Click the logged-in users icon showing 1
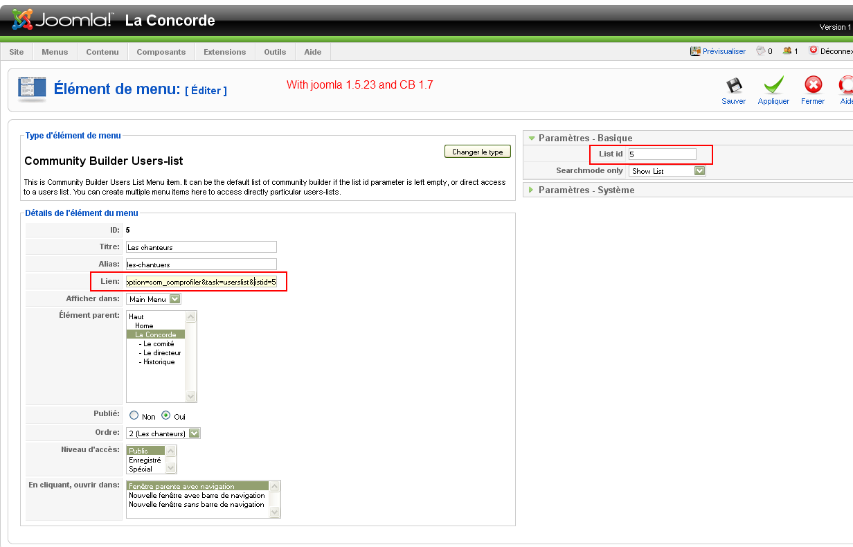Image resolution: width=853 pixels, height=547 pixels. 787,51
